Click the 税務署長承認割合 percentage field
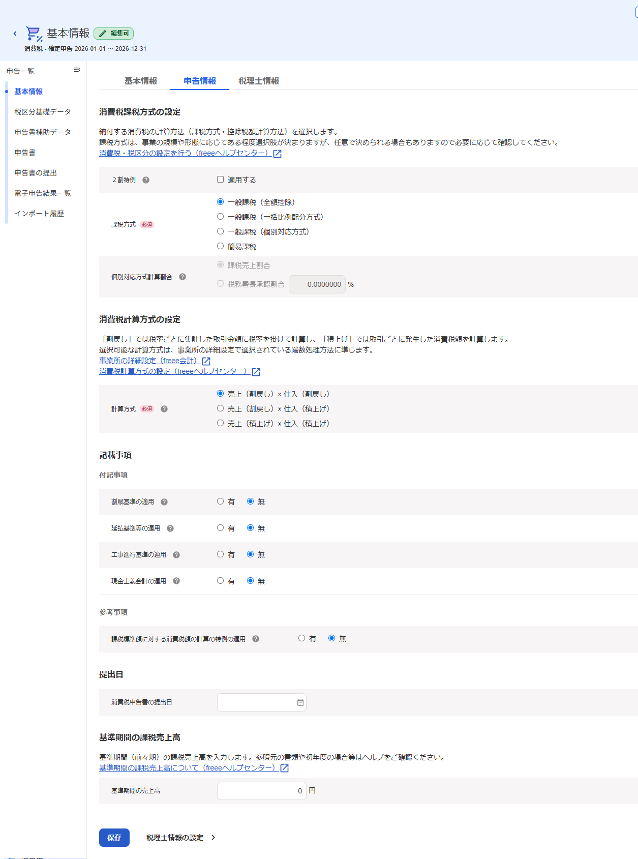Image resolution: width=638 pixels, height=859 pixels. [x=317, y=284]
